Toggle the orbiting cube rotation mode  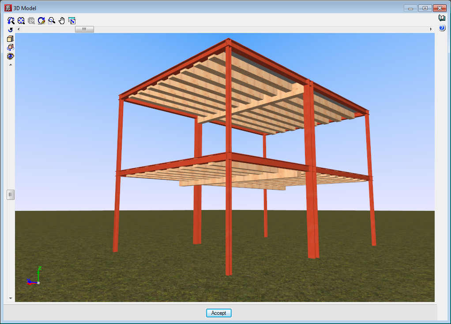click(11, 48)
